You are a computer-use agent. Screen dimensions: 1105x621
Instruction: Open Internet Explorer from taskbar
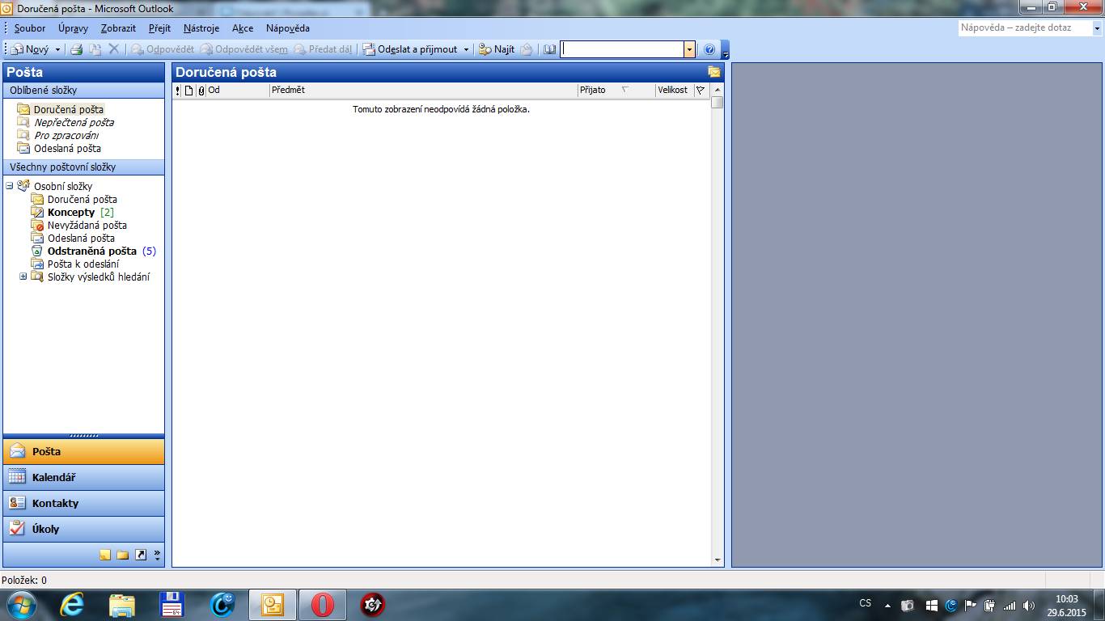[x=72, y=605]
